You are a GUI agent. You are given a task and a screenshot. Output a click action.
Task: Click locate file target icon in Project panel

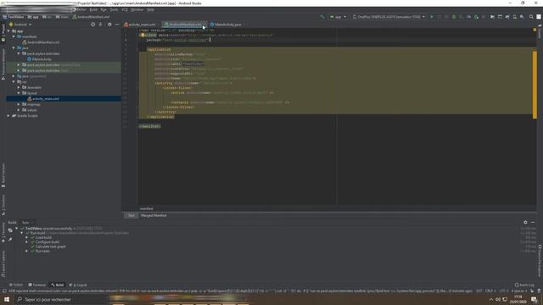92,25
